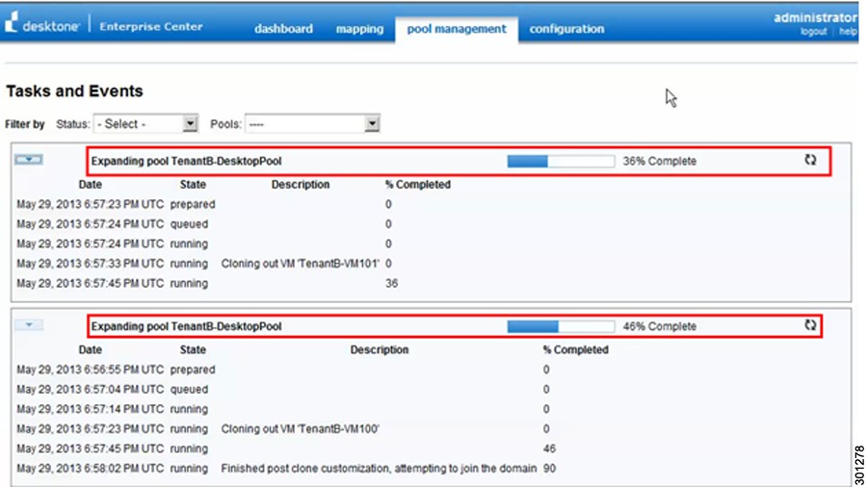
Task: Click 'running' state at 6:57:14 PM
Action: coord(189,409)
